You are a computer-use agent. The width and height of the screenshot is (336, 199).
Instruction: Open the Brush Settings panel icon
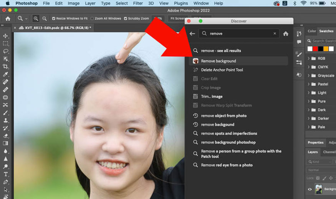[299, 54]
